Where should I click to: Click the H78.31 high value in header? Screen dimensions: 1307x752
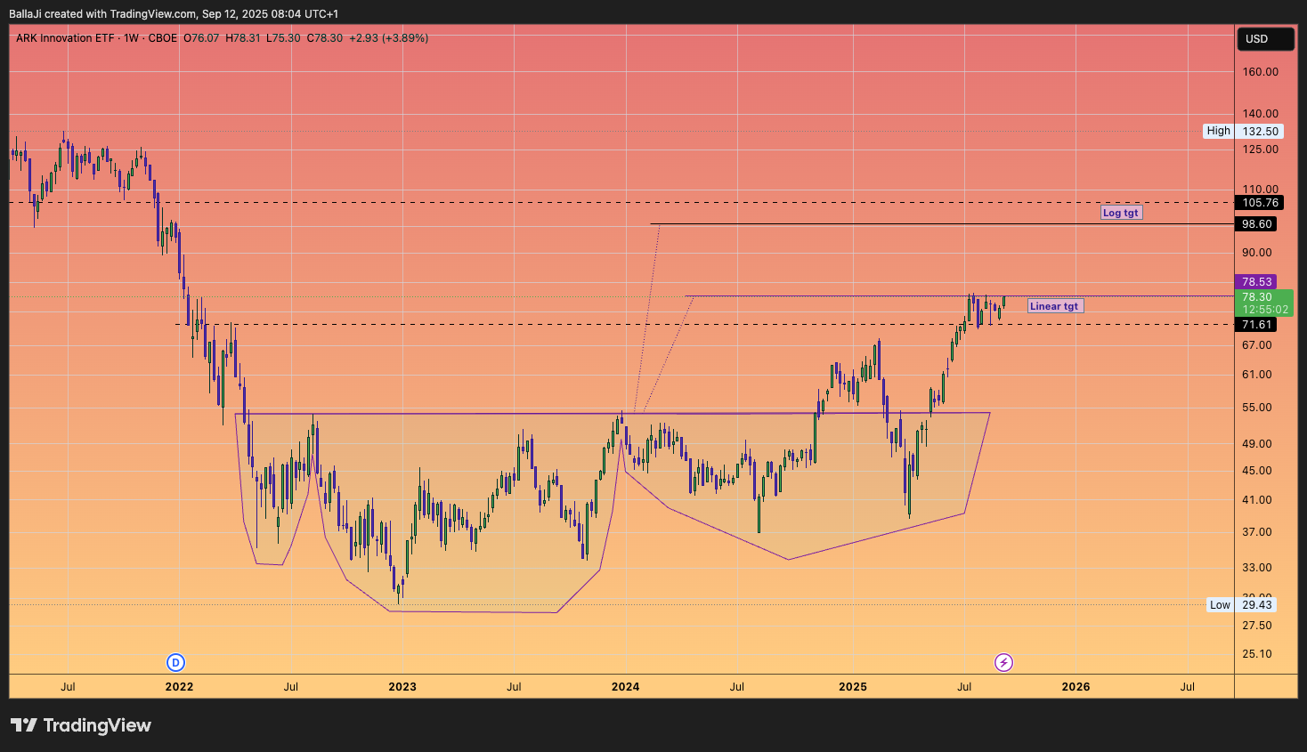coord(243,38)
